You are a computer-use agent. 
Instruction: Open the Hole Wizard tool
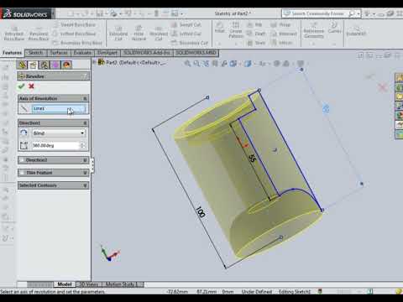(x=139, y=34)
